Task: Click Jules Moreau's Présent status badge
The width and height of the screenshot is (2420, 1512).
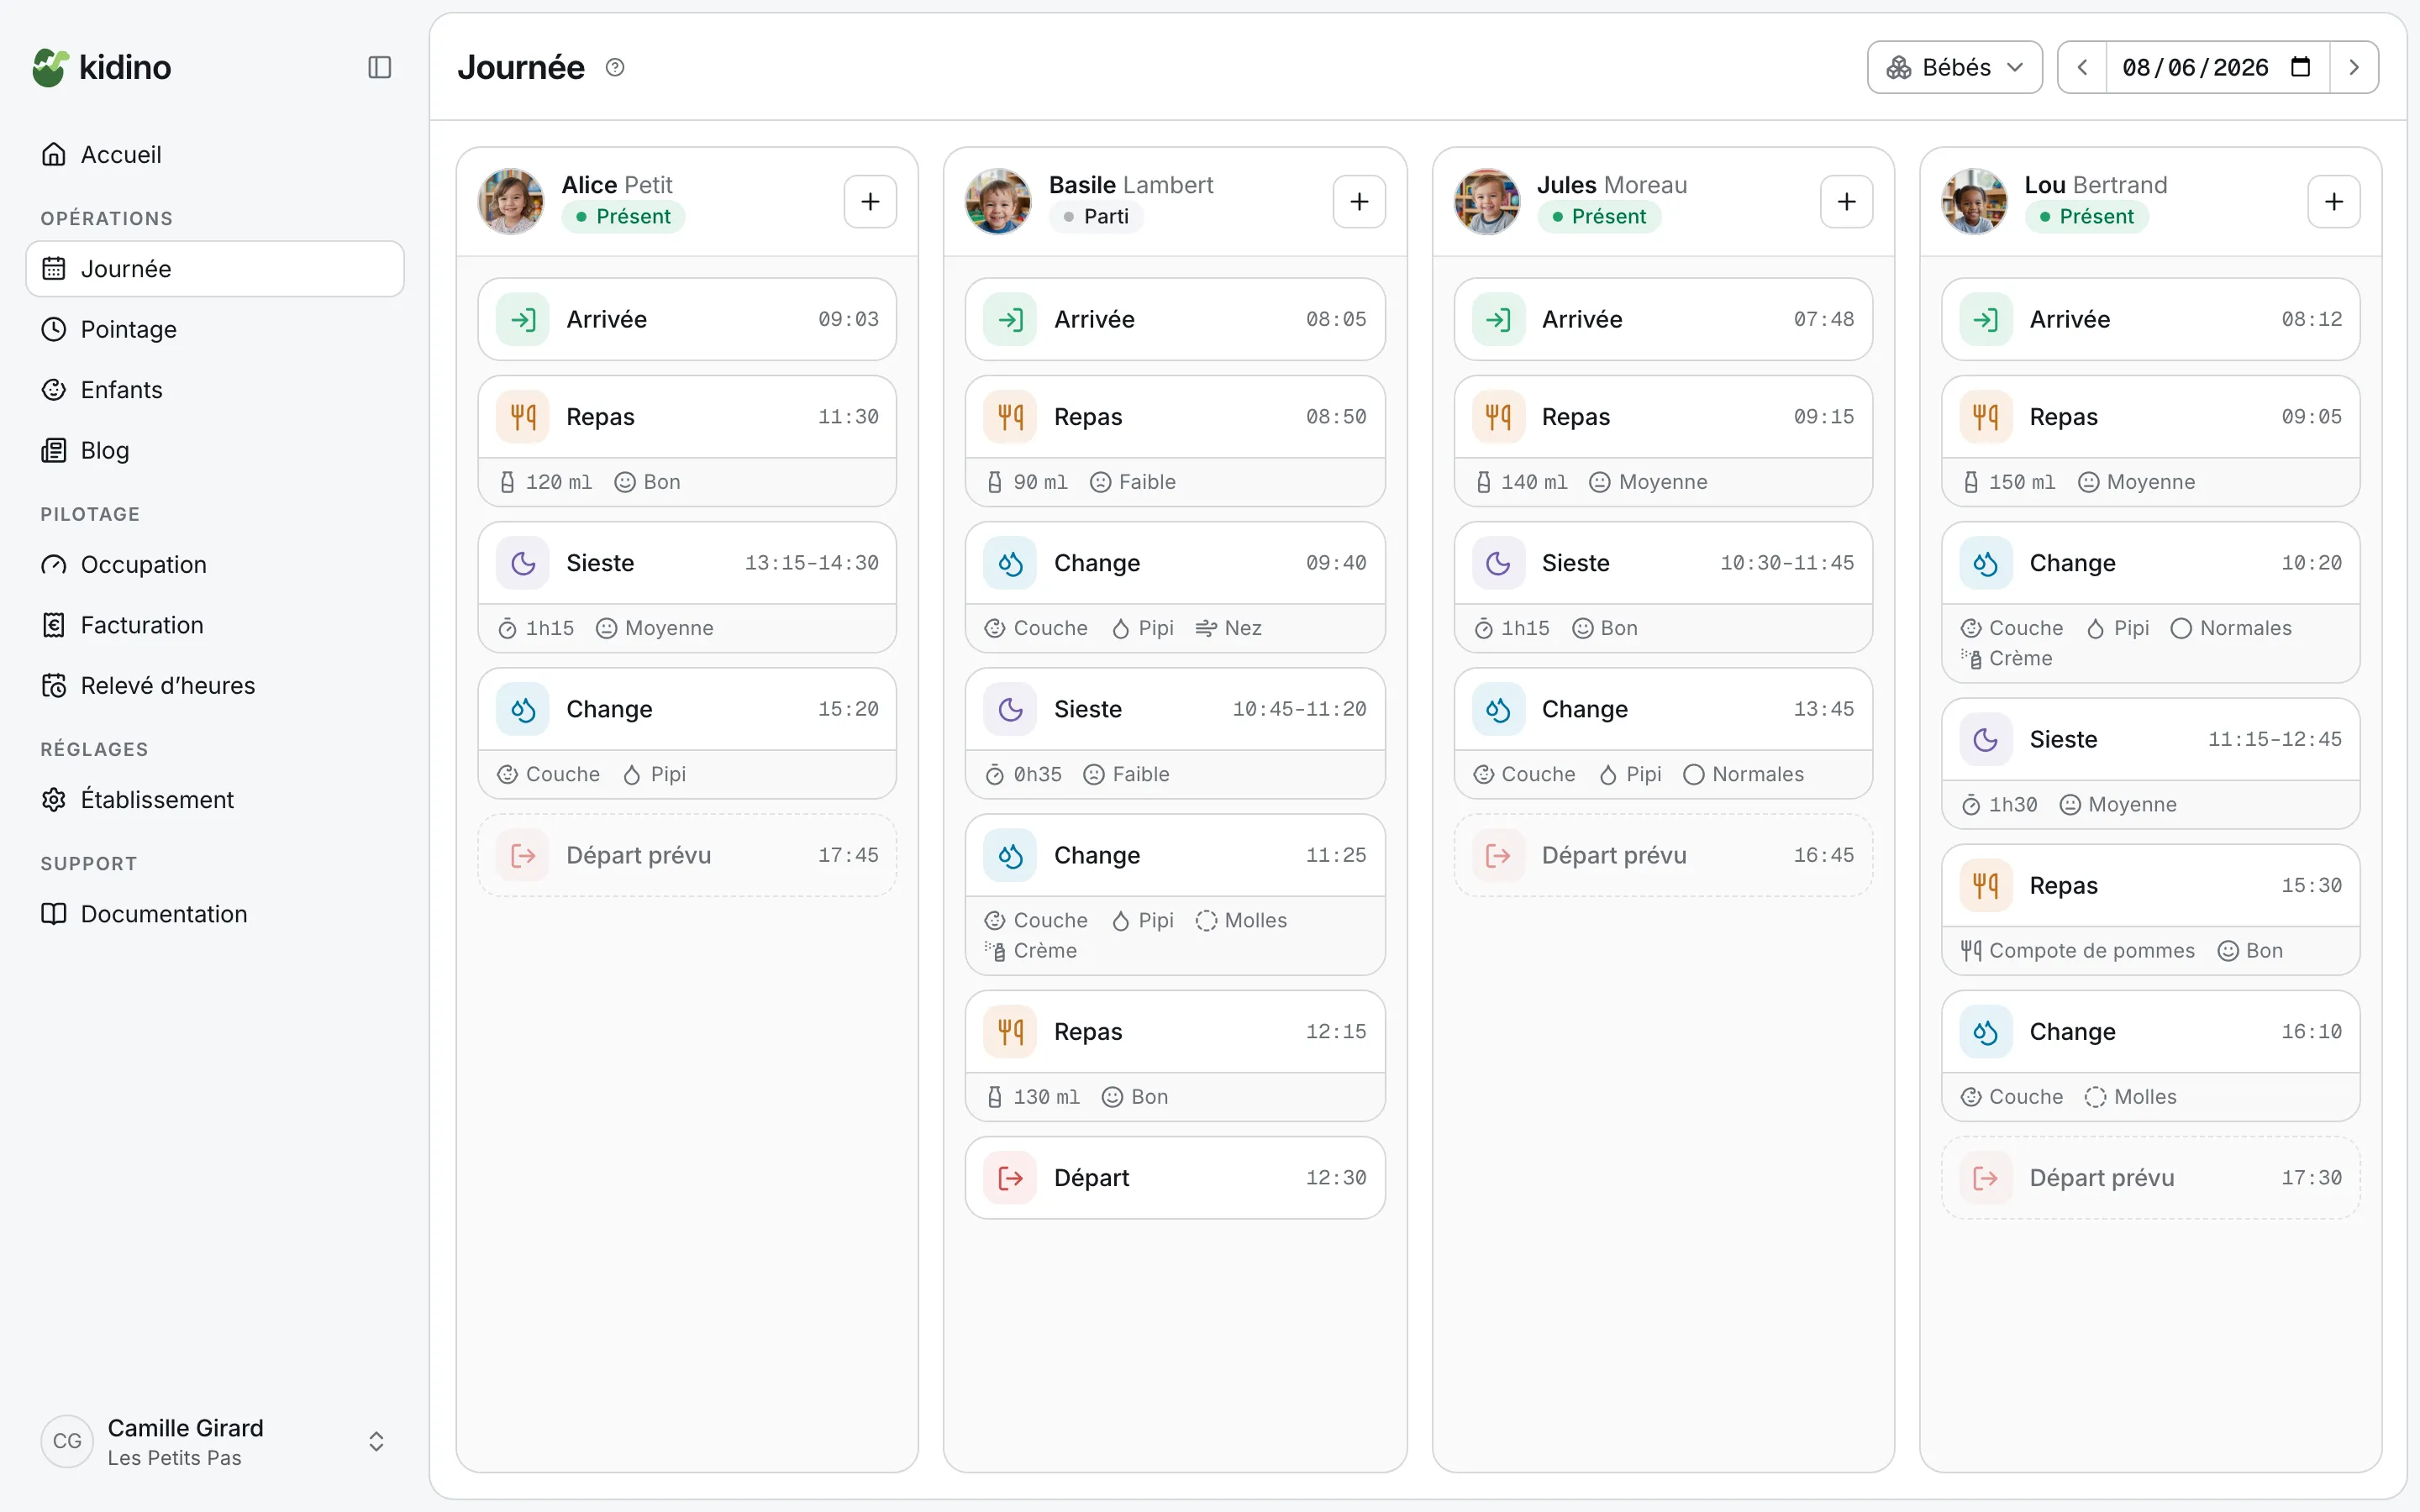Action: pyautogui.click(x=1598, y=217)
